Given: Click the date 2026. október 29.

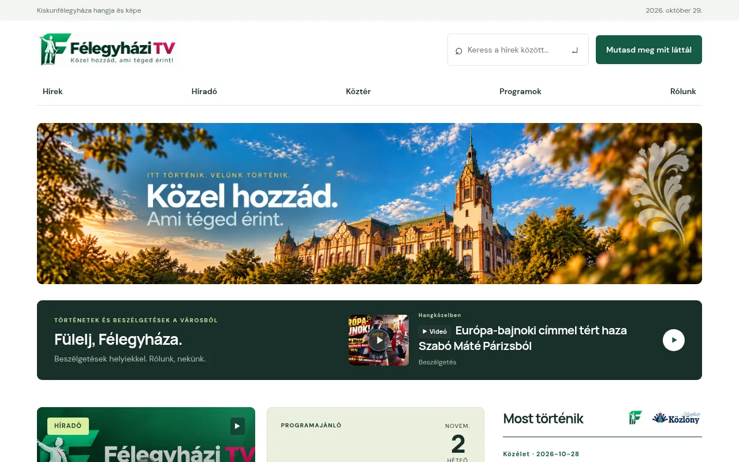Looking at the screenshot, I should point(674,10).
